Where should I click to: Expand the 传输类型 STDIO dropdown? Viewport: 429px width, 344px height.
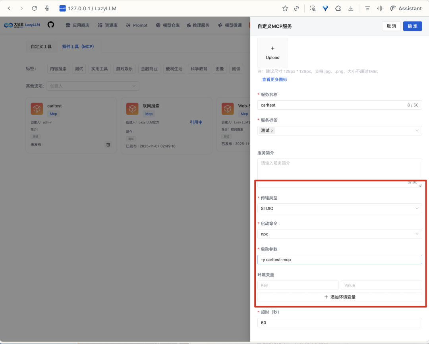339,208
